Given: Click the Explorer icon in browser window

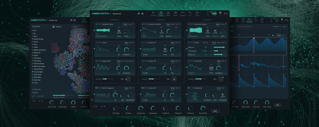Looking at the screenshot, I should [x=53, y=26].
